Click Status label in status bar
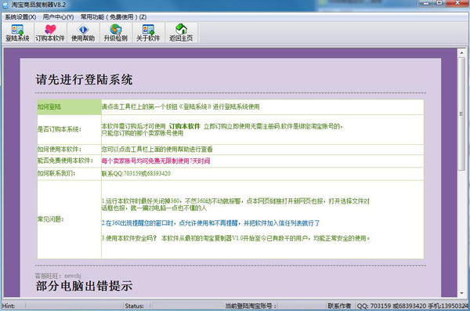The width and height of the screenshot is (470, 311). 134,306
